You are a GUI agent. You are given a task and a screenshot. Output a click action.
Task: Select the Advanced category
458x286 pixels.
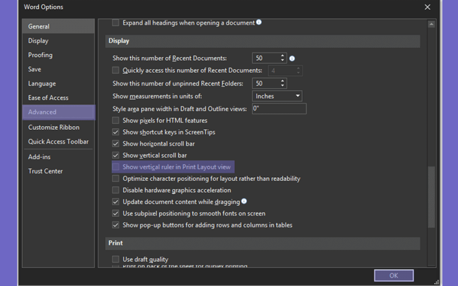tap(59, 112)
